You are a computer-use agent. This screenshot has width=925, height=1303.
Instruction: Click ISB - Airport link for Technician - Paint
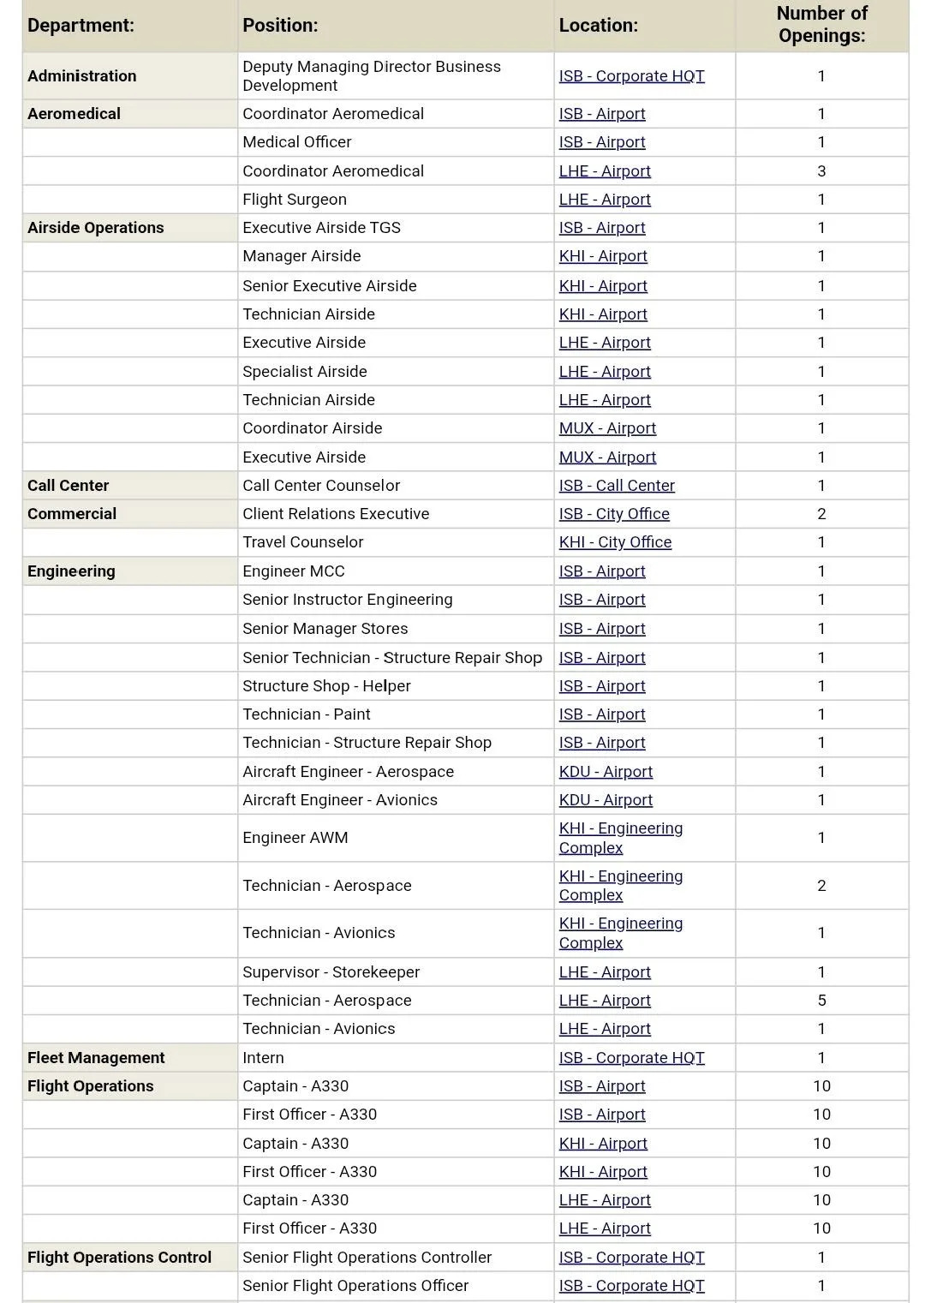[602, 714]
